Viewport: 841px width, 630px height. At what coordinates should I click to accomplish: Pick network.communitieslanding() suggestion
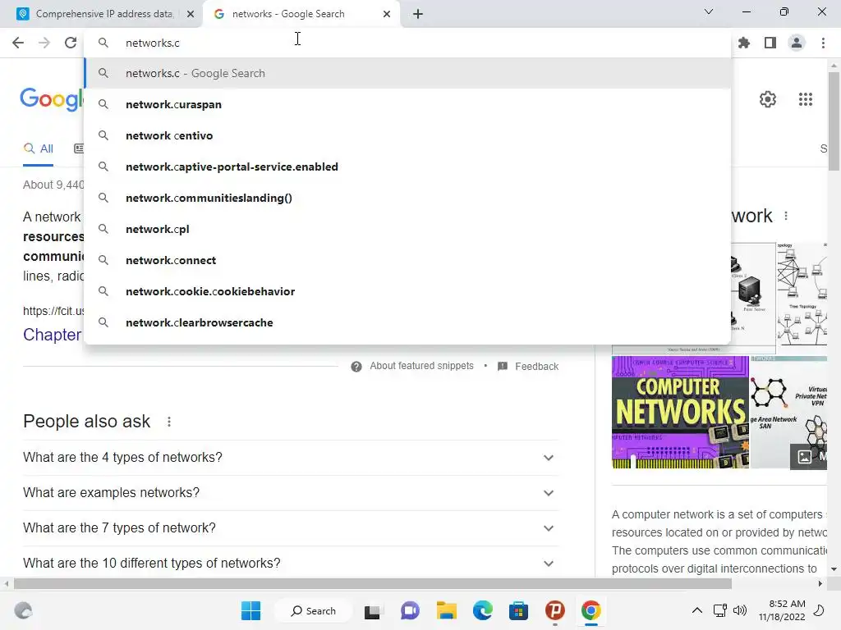tap(407, 198)
